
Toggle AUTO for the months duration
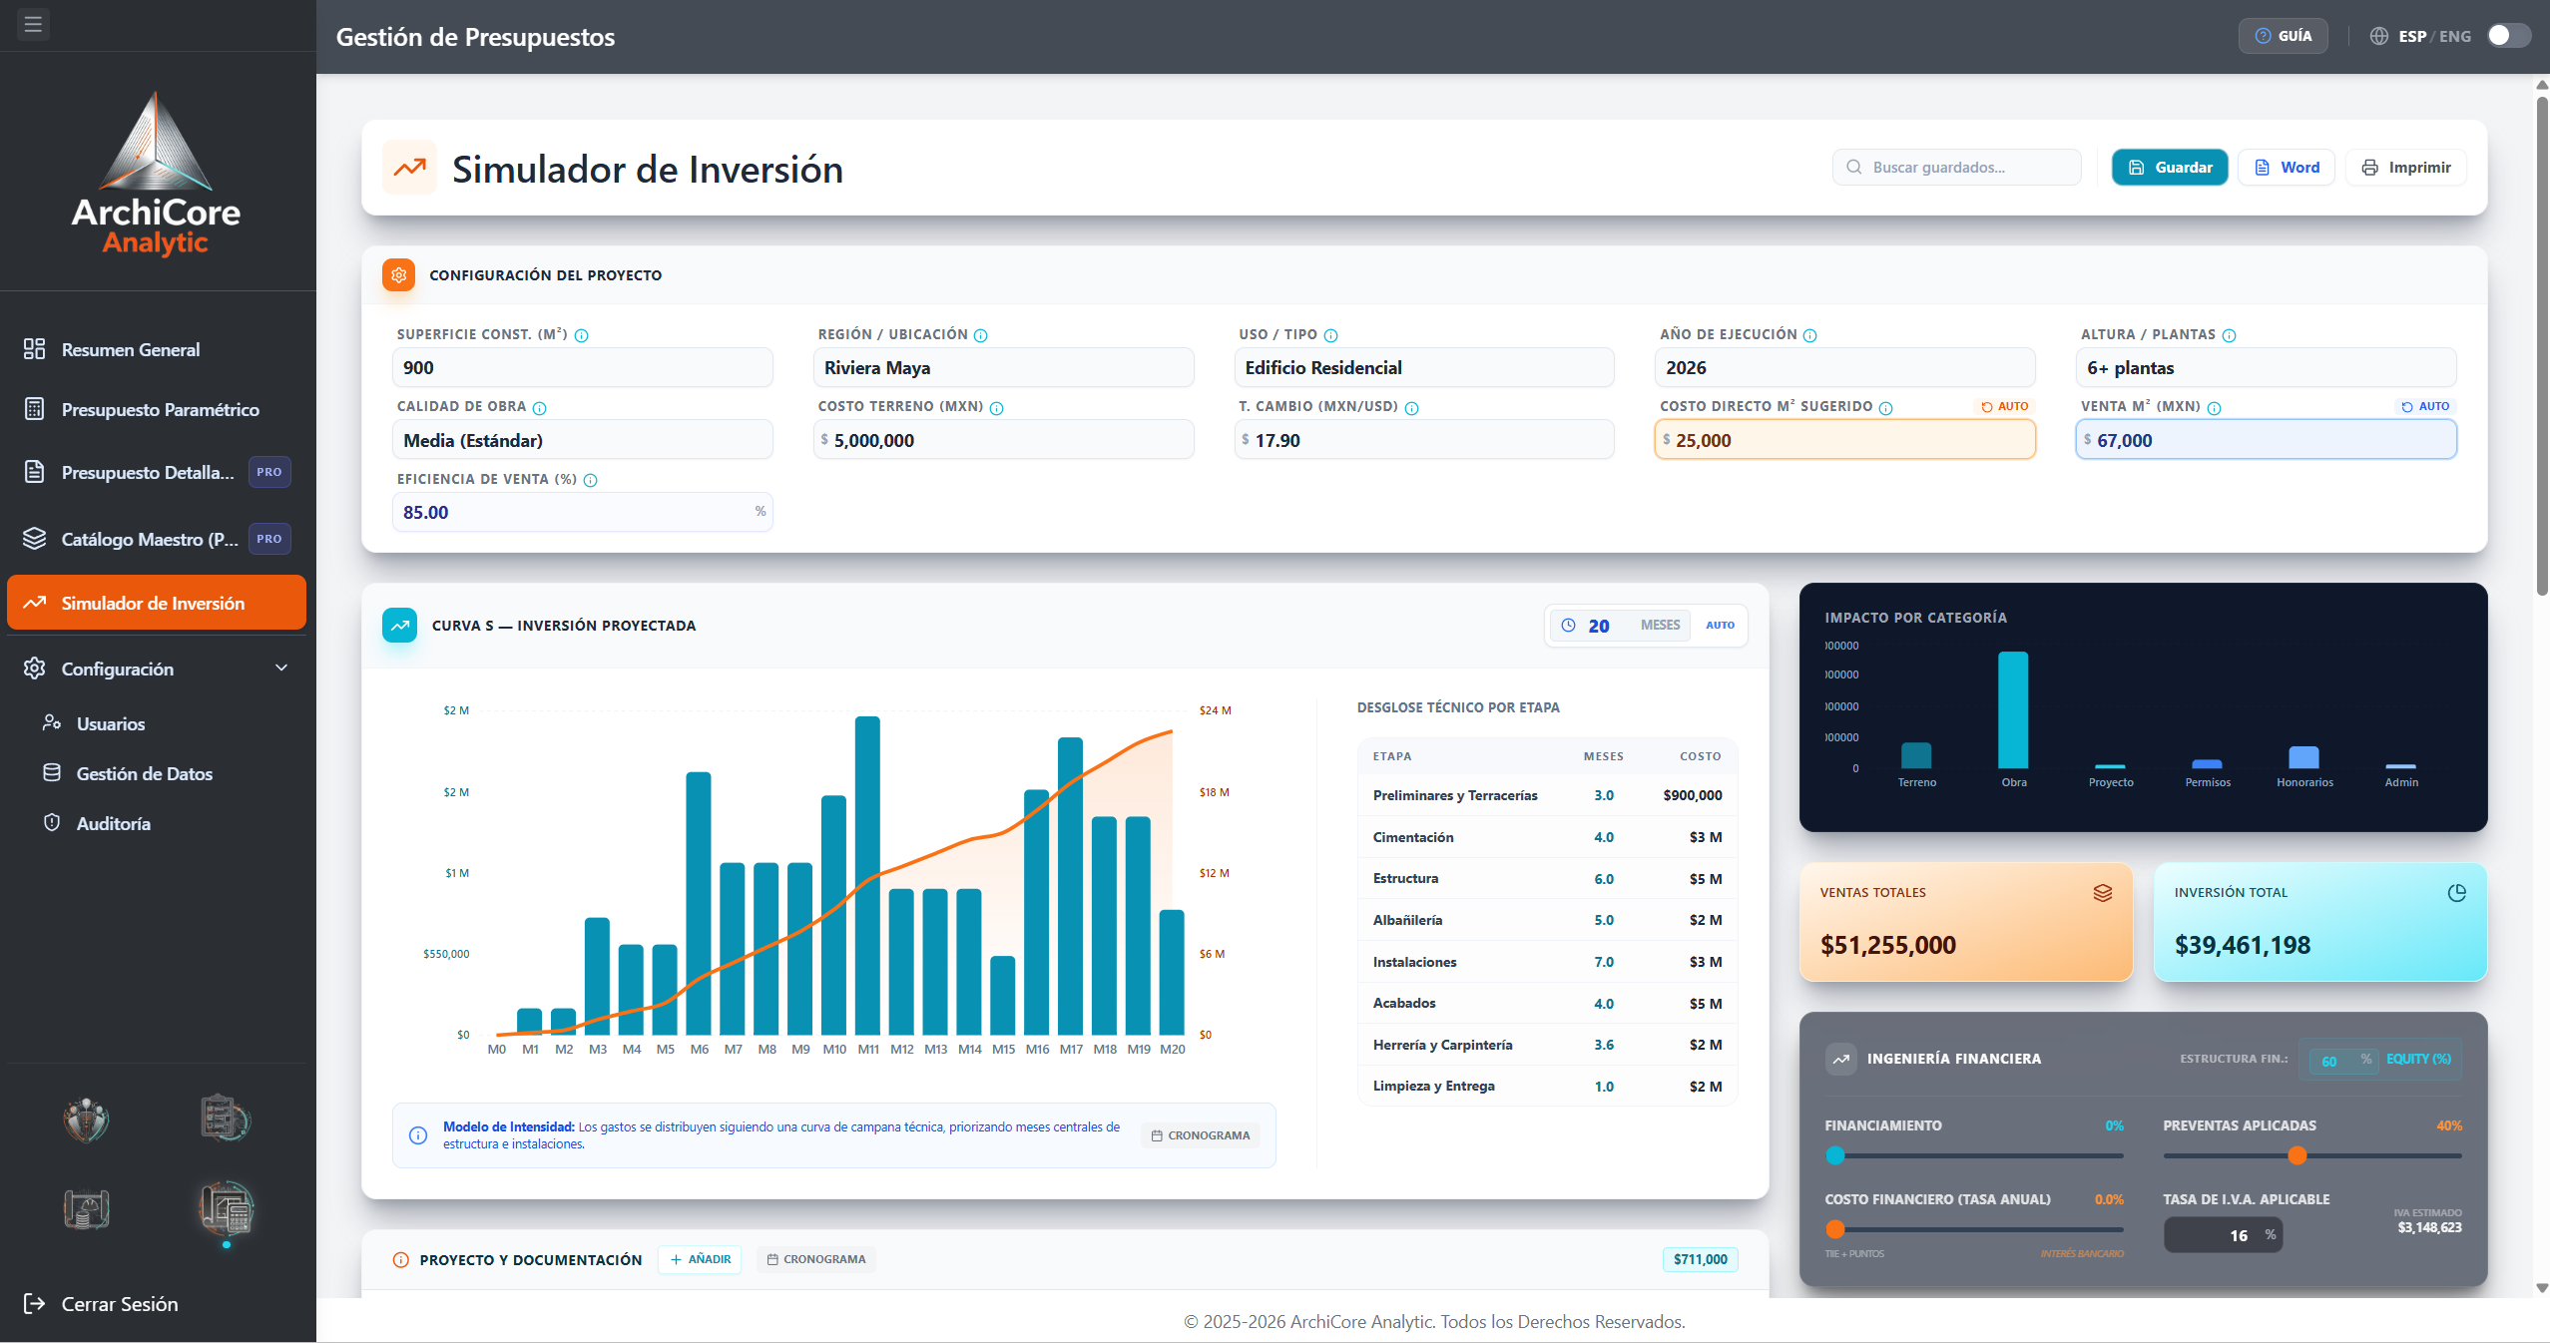pos(1720,626)
